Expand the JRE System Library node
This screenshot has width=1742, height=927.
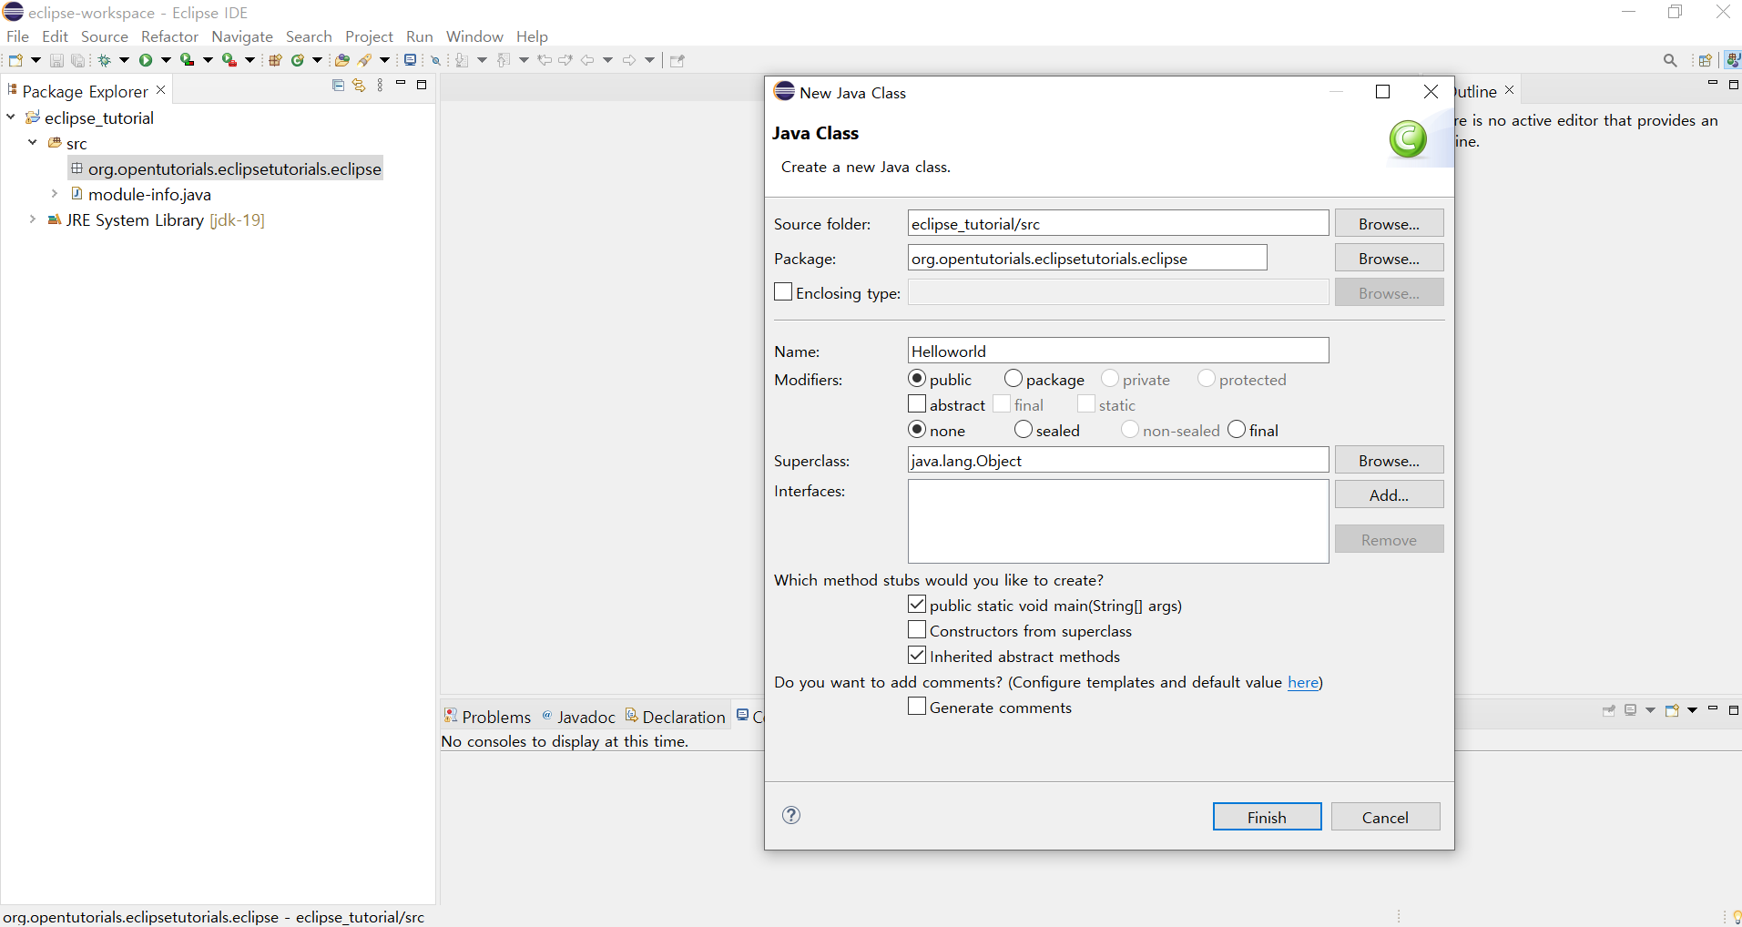[33, 219]
